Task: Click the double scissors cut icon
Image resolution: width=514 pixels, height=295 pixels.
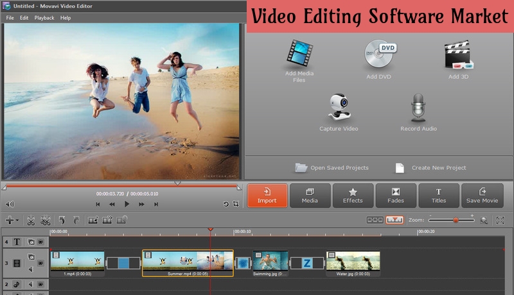Action: click(45, 221)
